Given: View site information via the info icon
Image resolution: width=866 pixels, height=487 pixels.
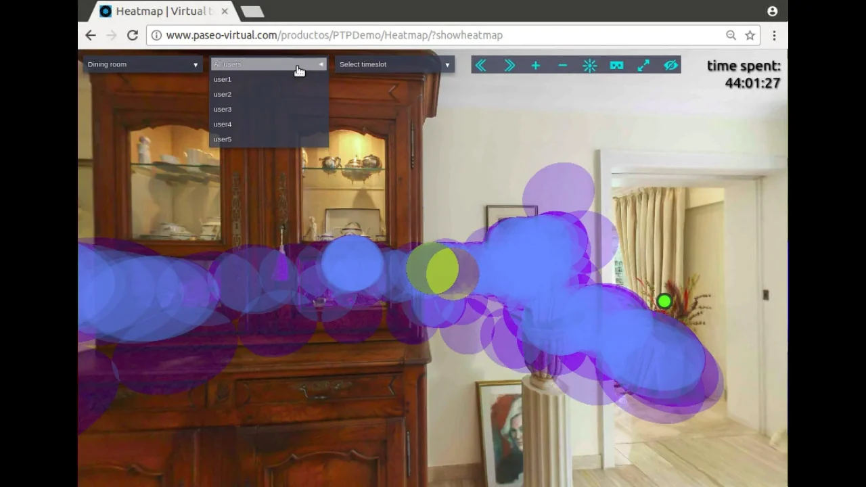Looking at the screenshot, I should click(156, 35).
